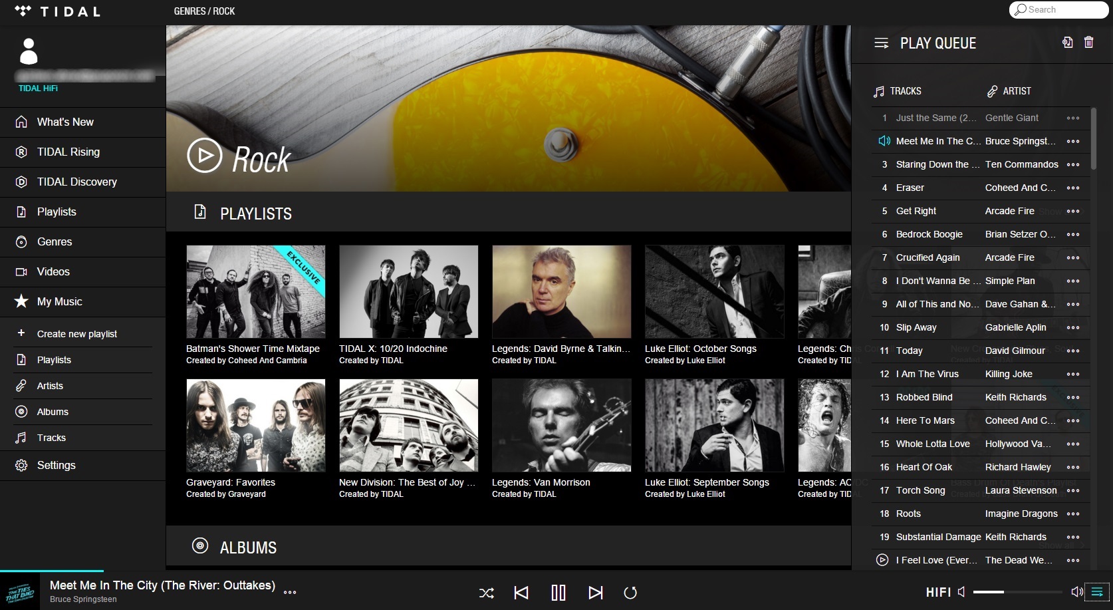Image resolution: width=1113 pixels, height=610 pixels.
Task: Adjust the volume slider
Action: tap(1018, 591)
